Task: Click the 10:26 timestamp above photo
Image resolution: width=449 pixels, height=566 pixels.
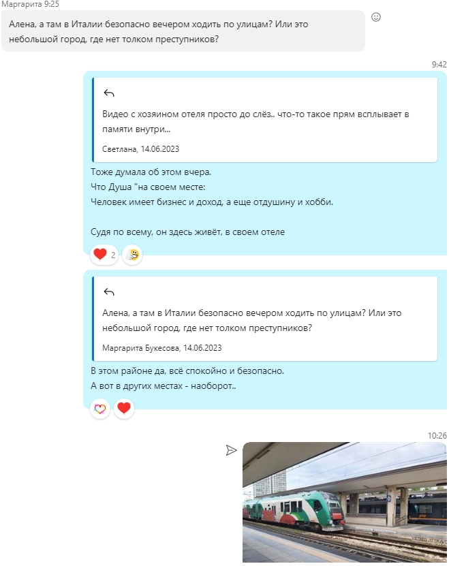Action: pyautogui.click(x=437, y=436)
